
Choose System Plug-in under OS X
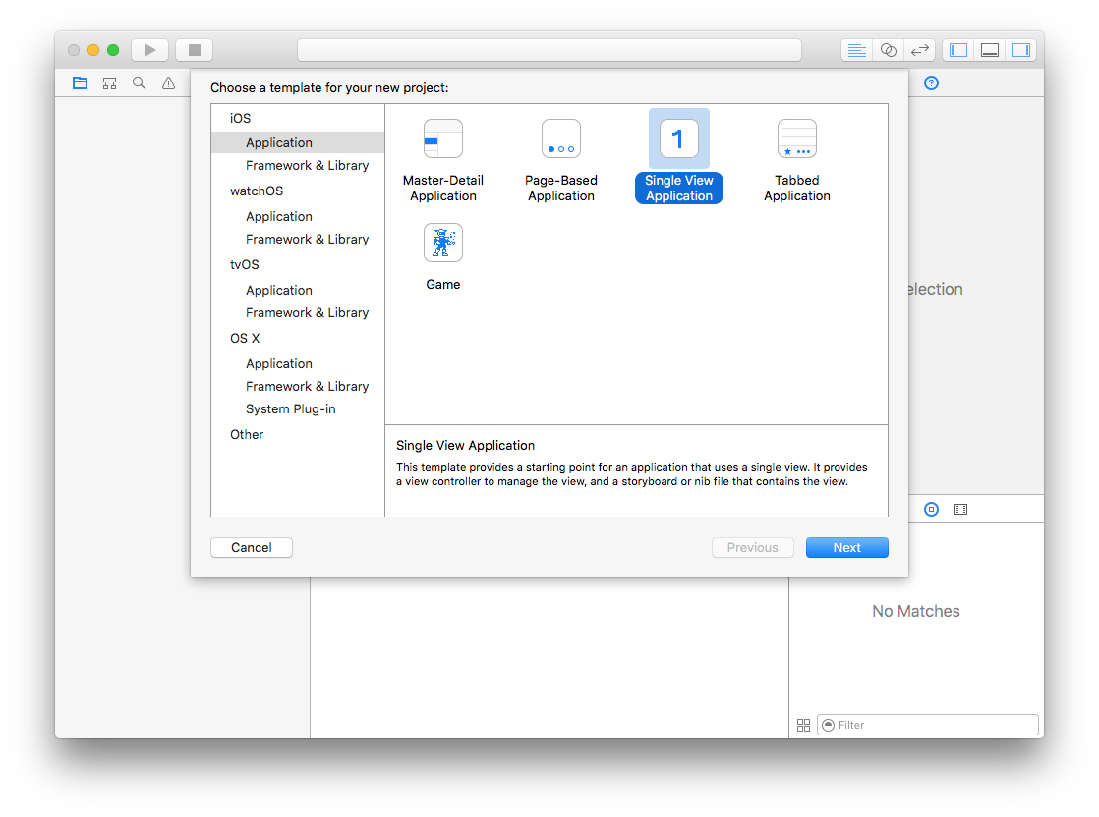point(291,408)
